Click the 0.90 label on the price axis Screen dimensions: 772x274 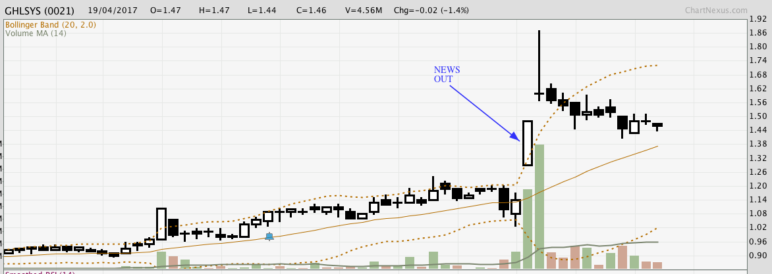pos(758,256)
